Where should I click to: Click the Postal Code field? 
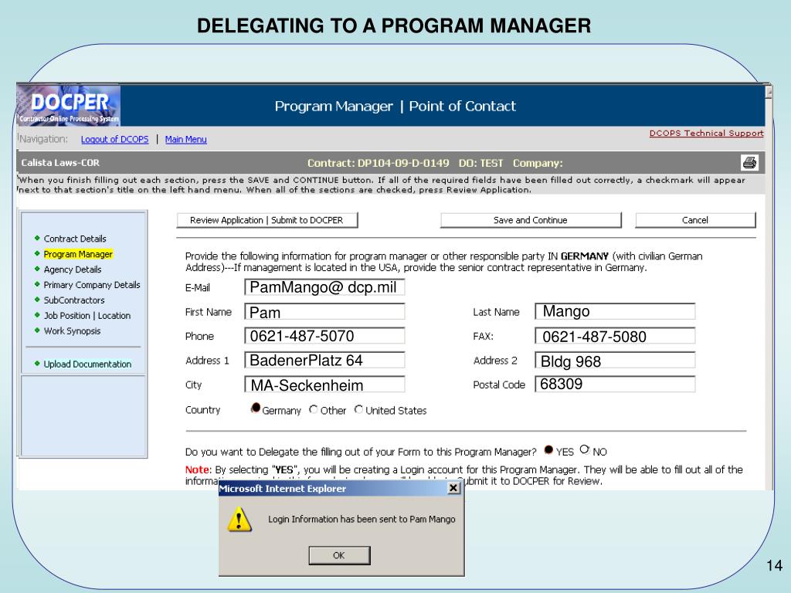[615, 385]
